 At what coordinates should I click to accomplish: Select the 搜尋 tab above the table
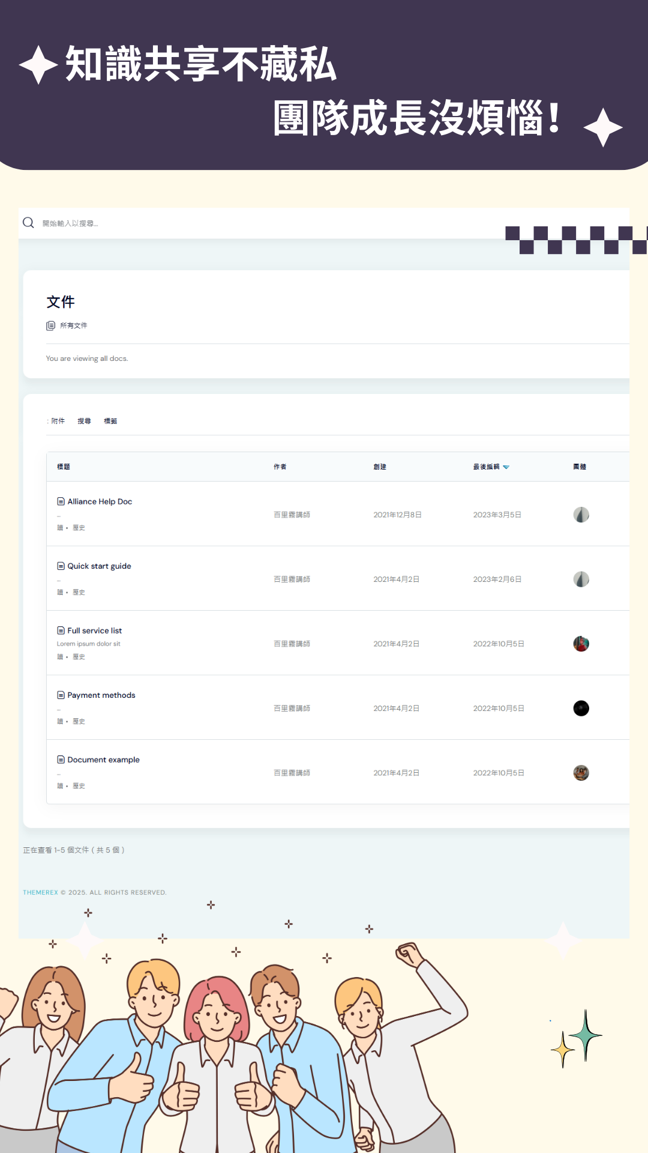(x=84, y=421)
